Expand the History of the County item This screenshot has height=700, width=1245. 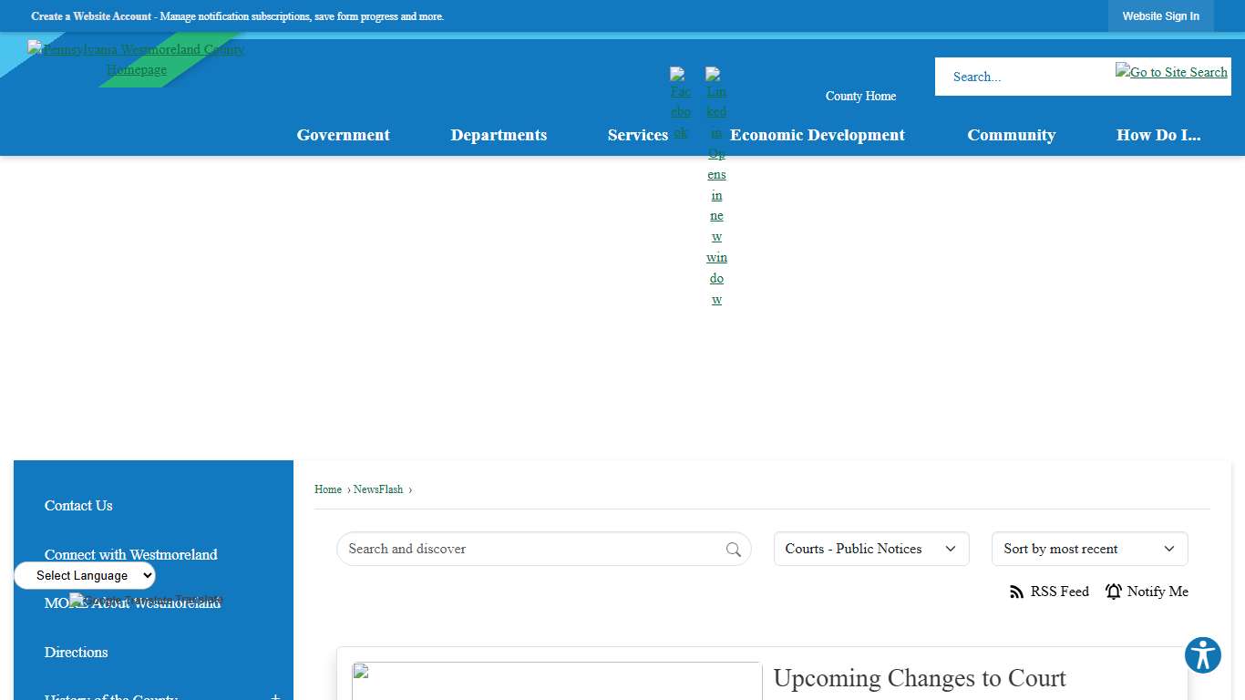tap(275, 696)
